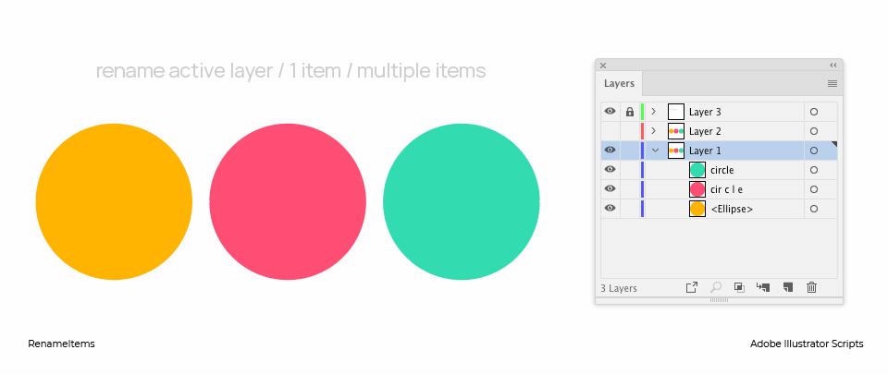Click Layer 3 thumbnail

point(676,112)
